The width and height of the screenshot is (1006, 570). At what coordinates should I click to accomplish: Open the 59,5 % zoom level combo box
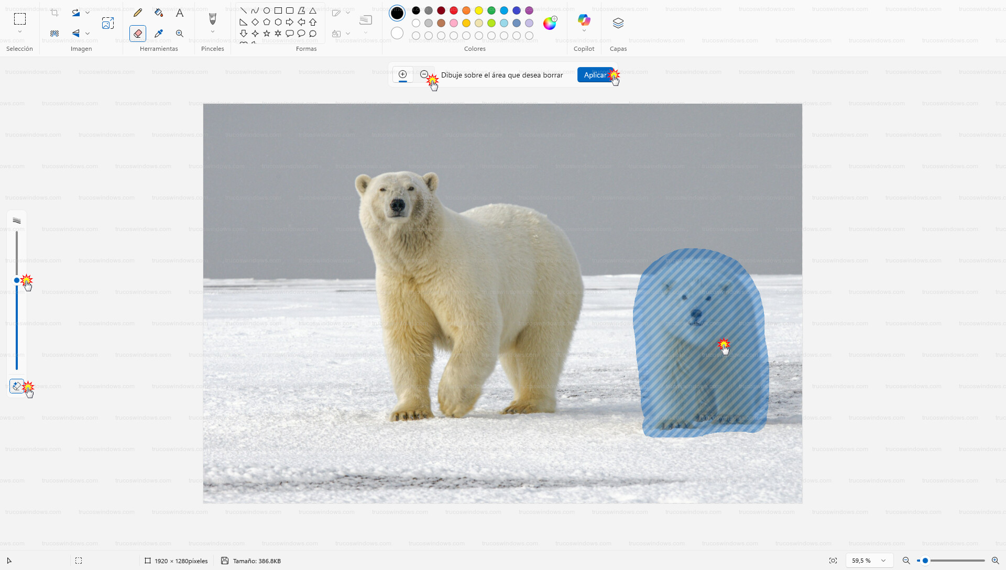869,561
